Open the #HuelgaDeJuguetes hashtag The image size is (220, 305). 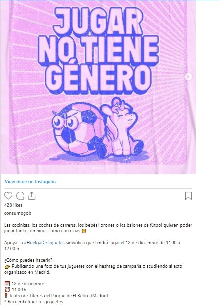[x=44, y=243]
